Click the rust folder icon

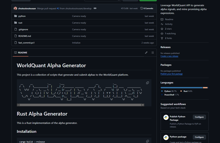pos(16,23)
